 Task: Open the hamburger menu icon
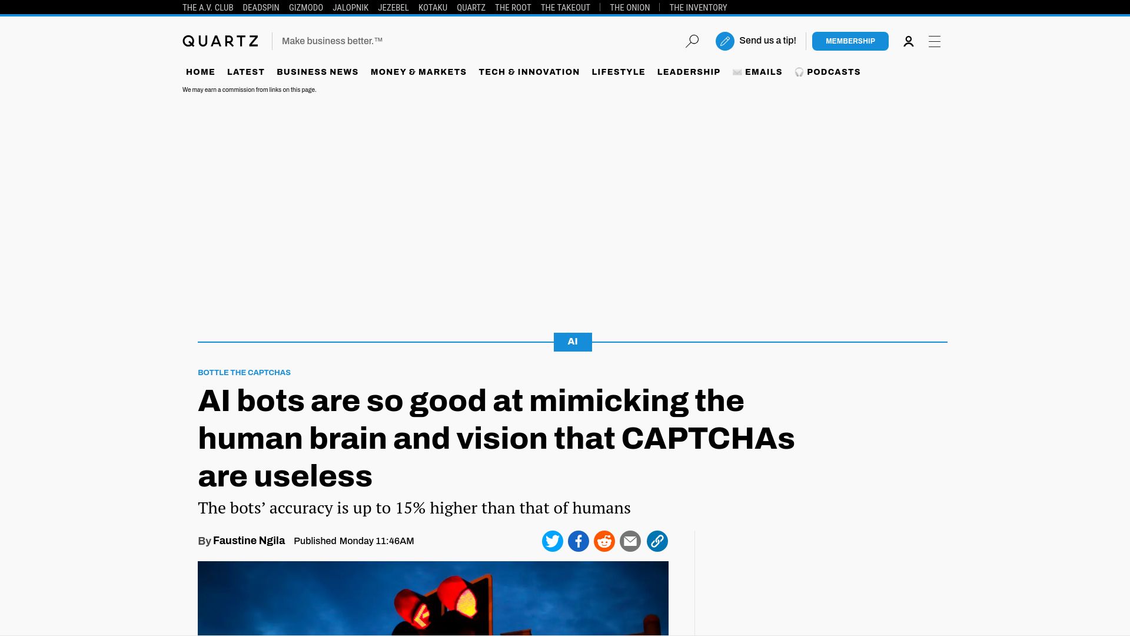(x=935, y=41)
